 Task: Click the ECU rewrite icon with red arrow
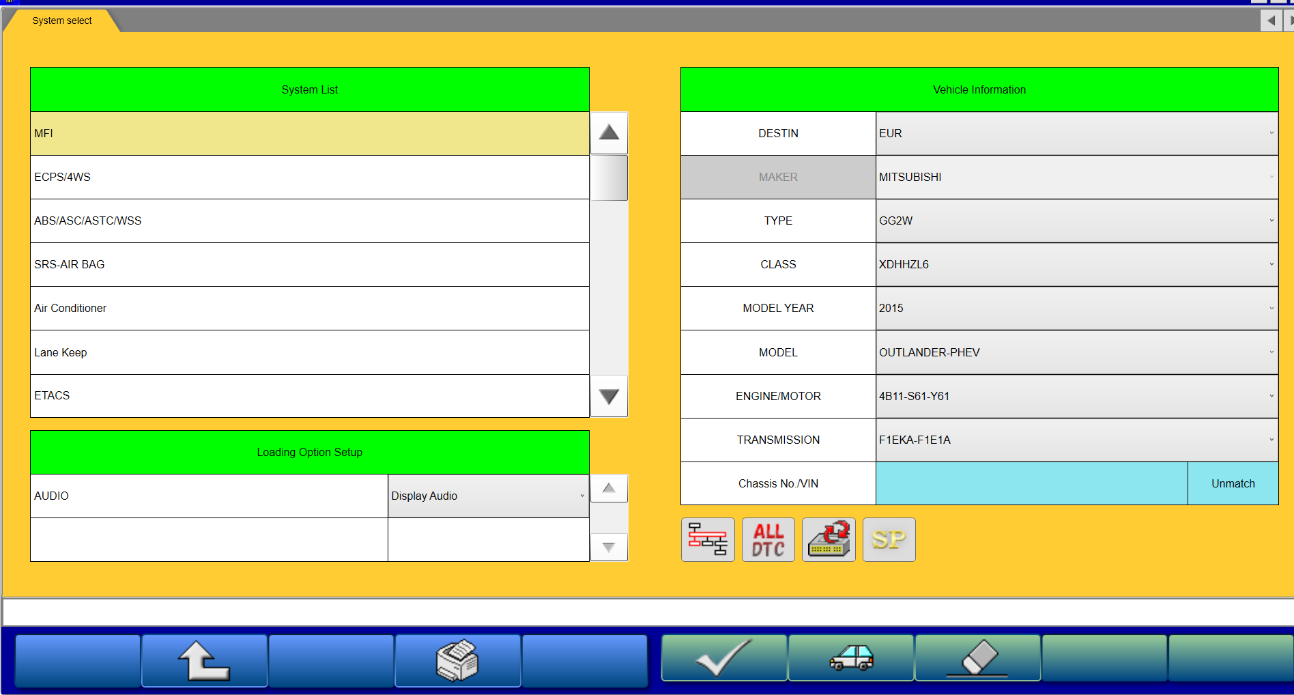829,540
